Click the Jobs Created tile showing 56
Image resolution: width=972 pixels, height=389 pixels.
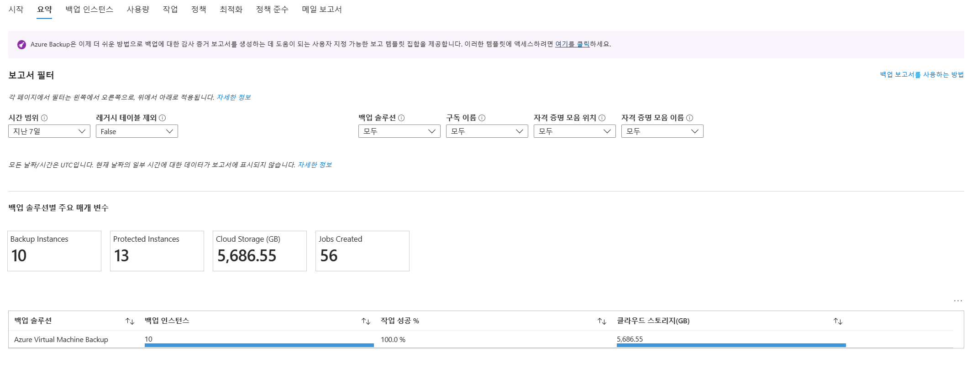363,251
